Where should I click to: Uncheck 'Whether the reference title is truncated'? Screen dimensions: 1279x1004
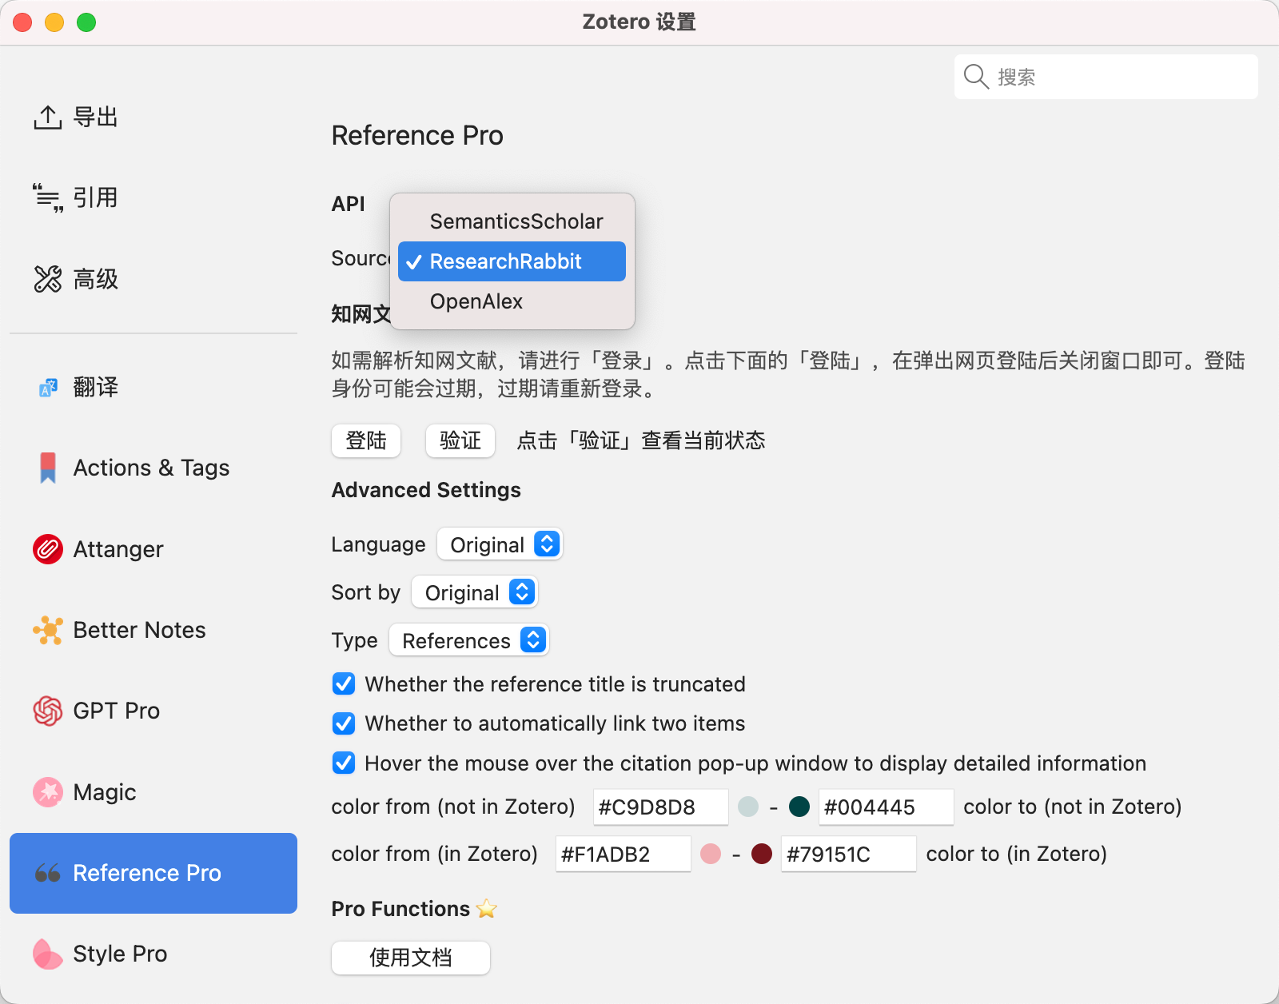(344, 684)
